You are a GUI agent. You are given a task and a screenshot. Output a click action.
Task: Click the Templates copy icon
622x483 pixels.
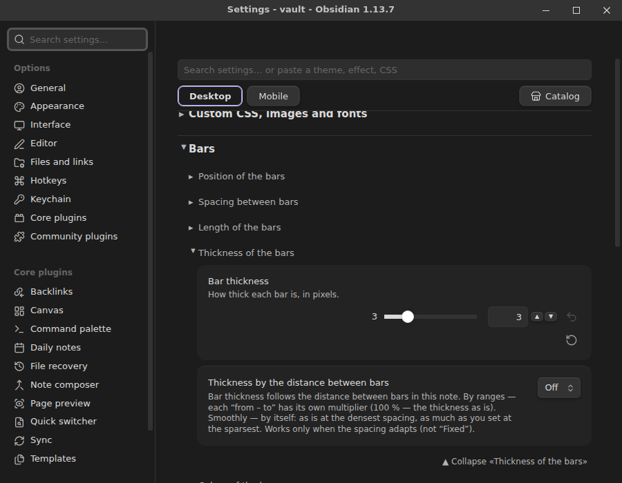pyautogui.click(x=19, y=460)
